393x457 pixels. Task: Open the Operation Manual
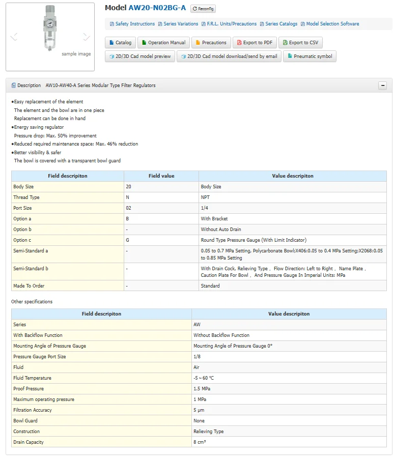[x=163, y=43]
